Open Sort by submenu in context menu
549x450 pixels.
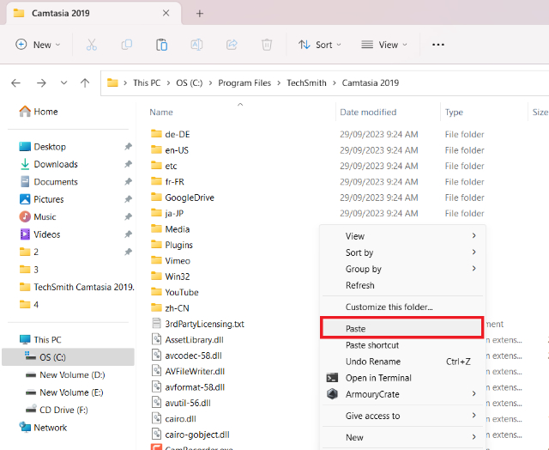click(402, 252)
